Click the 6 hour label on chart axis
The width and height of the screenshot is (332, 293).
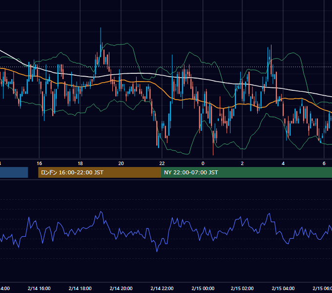324,164
